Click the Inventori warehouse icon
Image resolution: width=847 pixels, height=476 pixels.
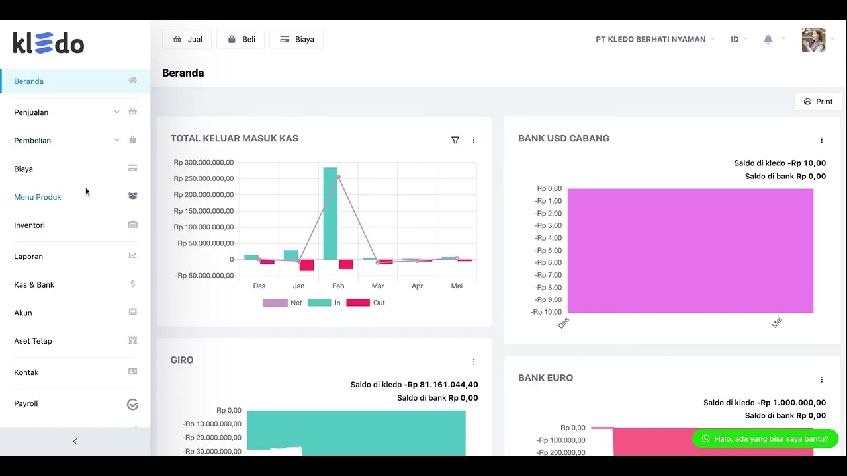132,225
